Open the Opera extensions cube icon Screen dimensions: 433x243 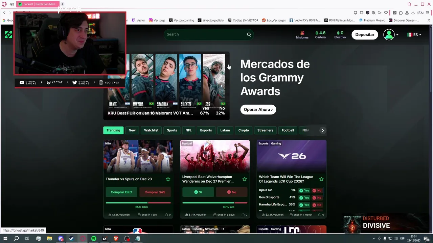(x=401, y=13)
